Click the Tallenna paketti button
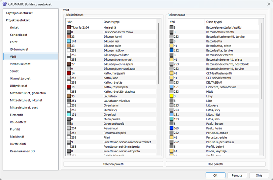This screenshot has width=273, height=180. tap(113, 164)
